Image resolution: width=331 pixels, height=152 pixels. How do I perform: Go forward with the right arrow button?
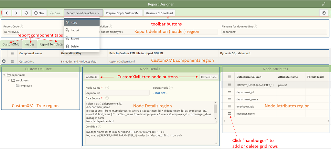pos(16,13)
